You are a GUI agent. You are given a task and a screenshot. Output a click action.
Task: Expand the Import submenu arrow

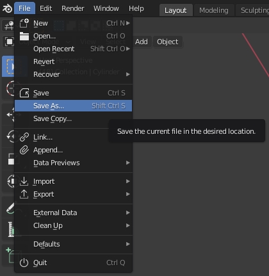click(x=128, y=181)
